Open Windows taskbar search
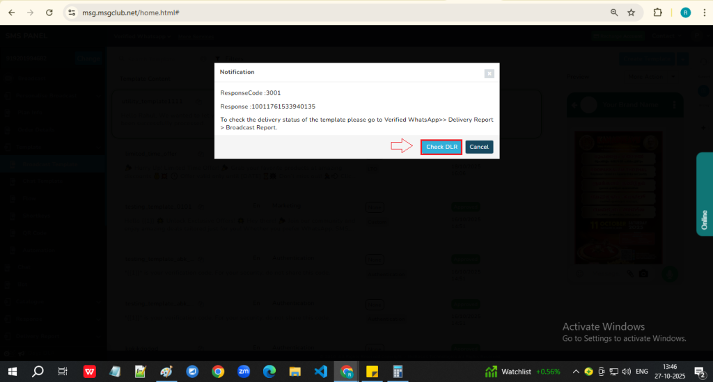 [x=38, y=371]
